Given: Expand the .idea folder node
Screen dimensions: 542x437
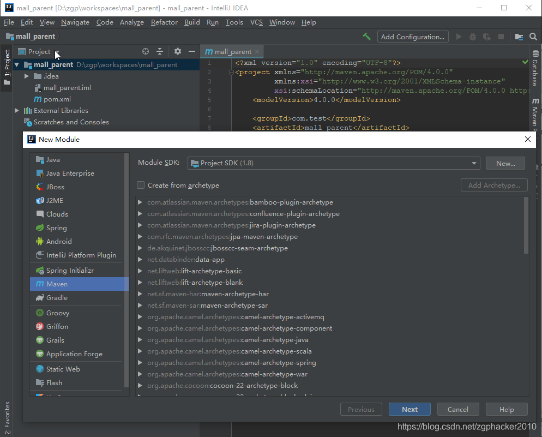Looking at the screenshot, I should [x=26, y=76].
